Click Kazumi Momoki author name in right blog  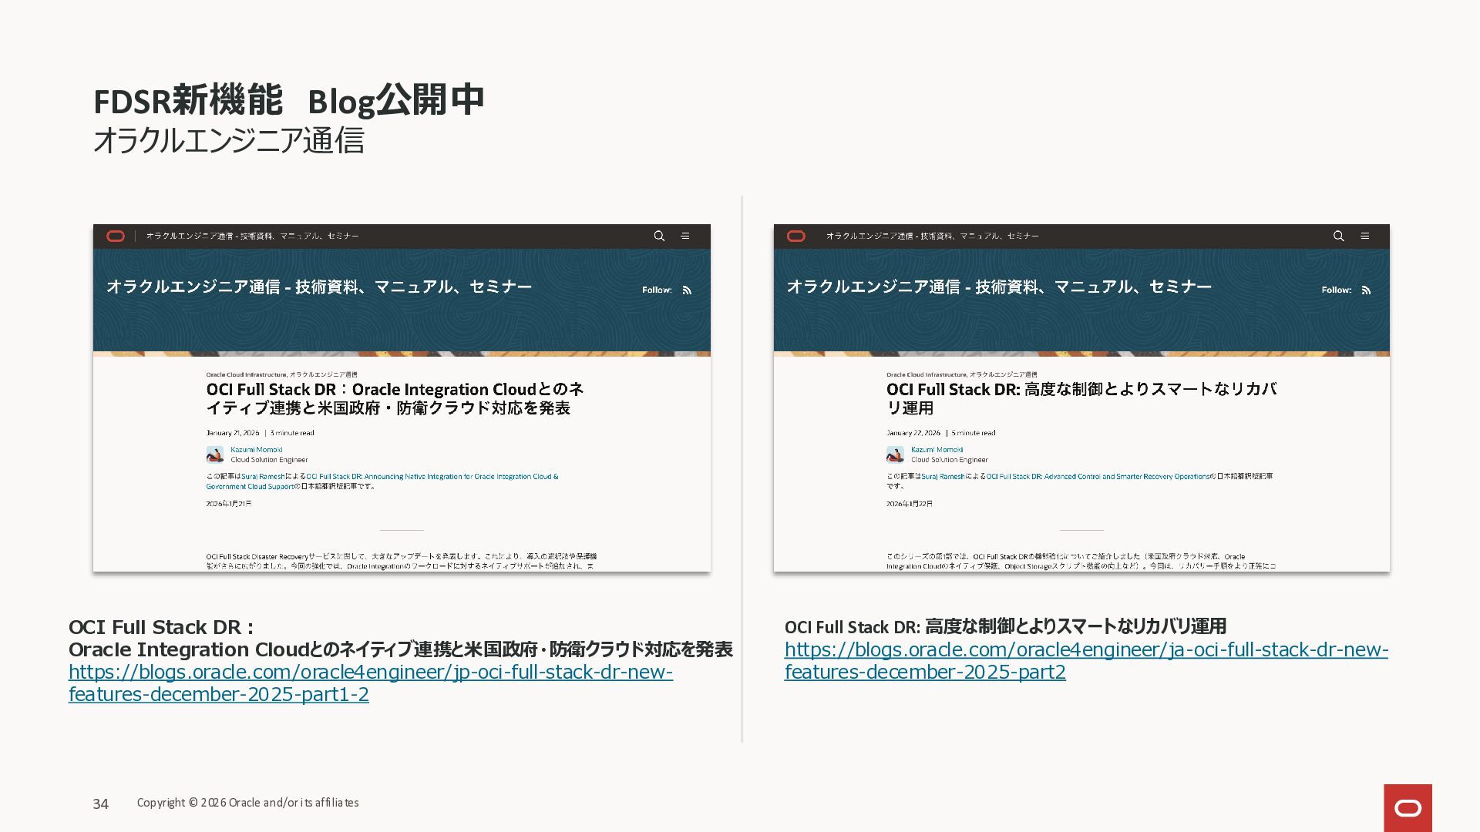(937, 450)
